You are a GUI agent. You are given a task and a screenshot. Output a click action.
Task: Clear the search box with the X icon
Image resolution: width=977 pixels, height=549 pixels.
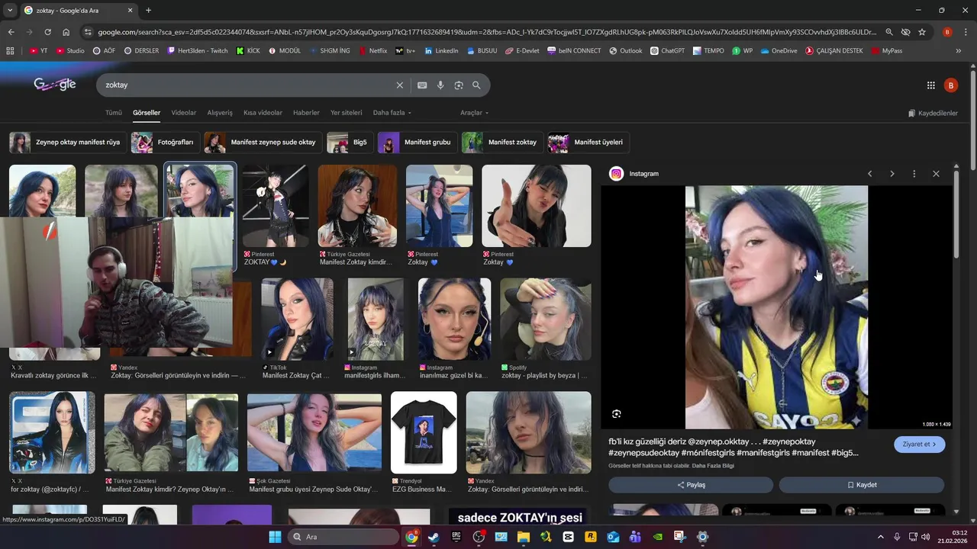point(399,85)
